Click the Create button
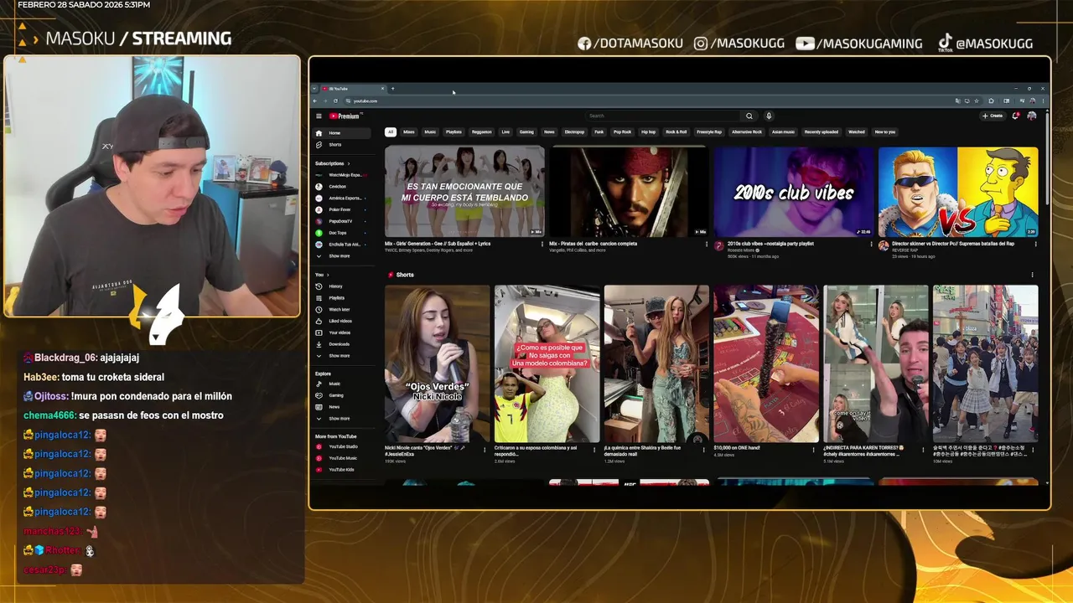Viewport: 1073px width, 603px height. tap(993, 116)
